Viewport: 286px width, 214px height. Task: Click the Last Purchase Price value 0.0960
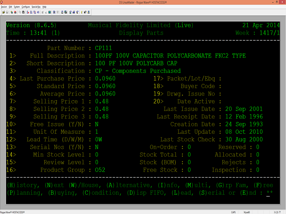[105, 78]
